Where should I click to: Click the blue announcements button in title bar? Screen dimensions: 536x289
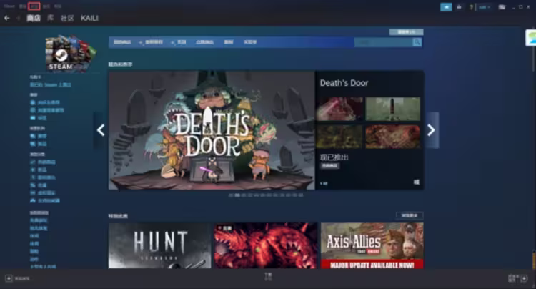click(x=446, y=7)
